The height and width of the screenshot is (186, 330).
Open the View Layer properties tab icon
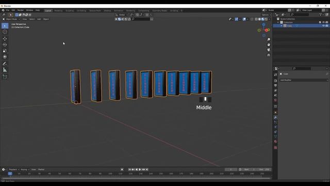click(x=275, y=90)
